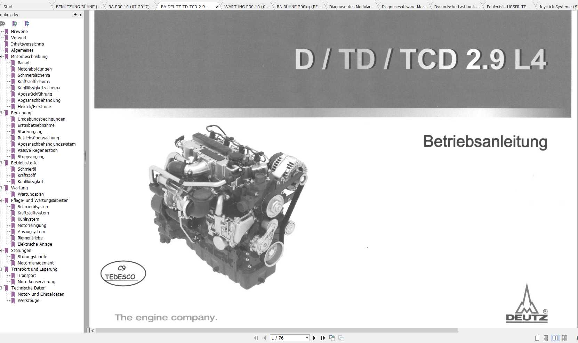The width and height of the screenshot is (578, 343).
Task: Select the Bauart bookmark
Action: coord(24,63)
